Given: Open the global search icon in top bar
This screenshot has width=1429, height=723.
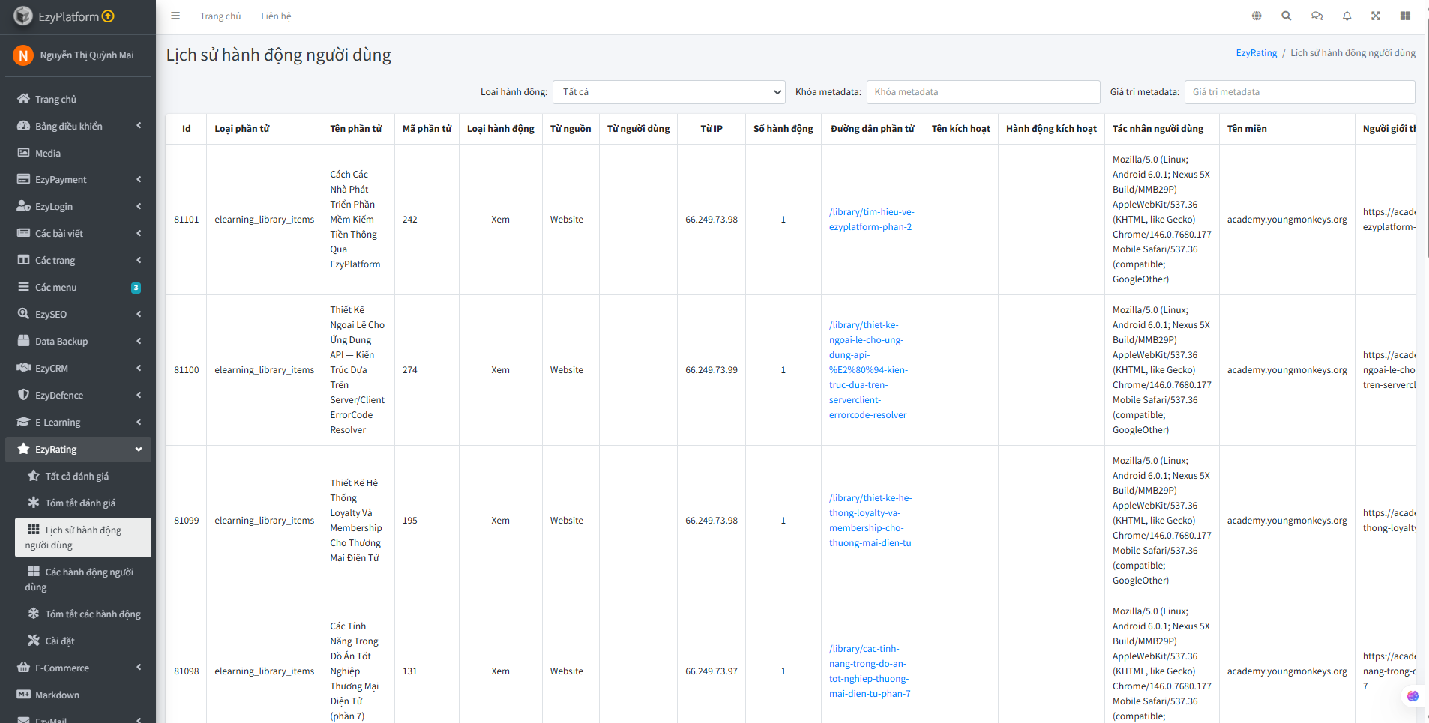Looking at the screenshot, I should (1287, 15).
